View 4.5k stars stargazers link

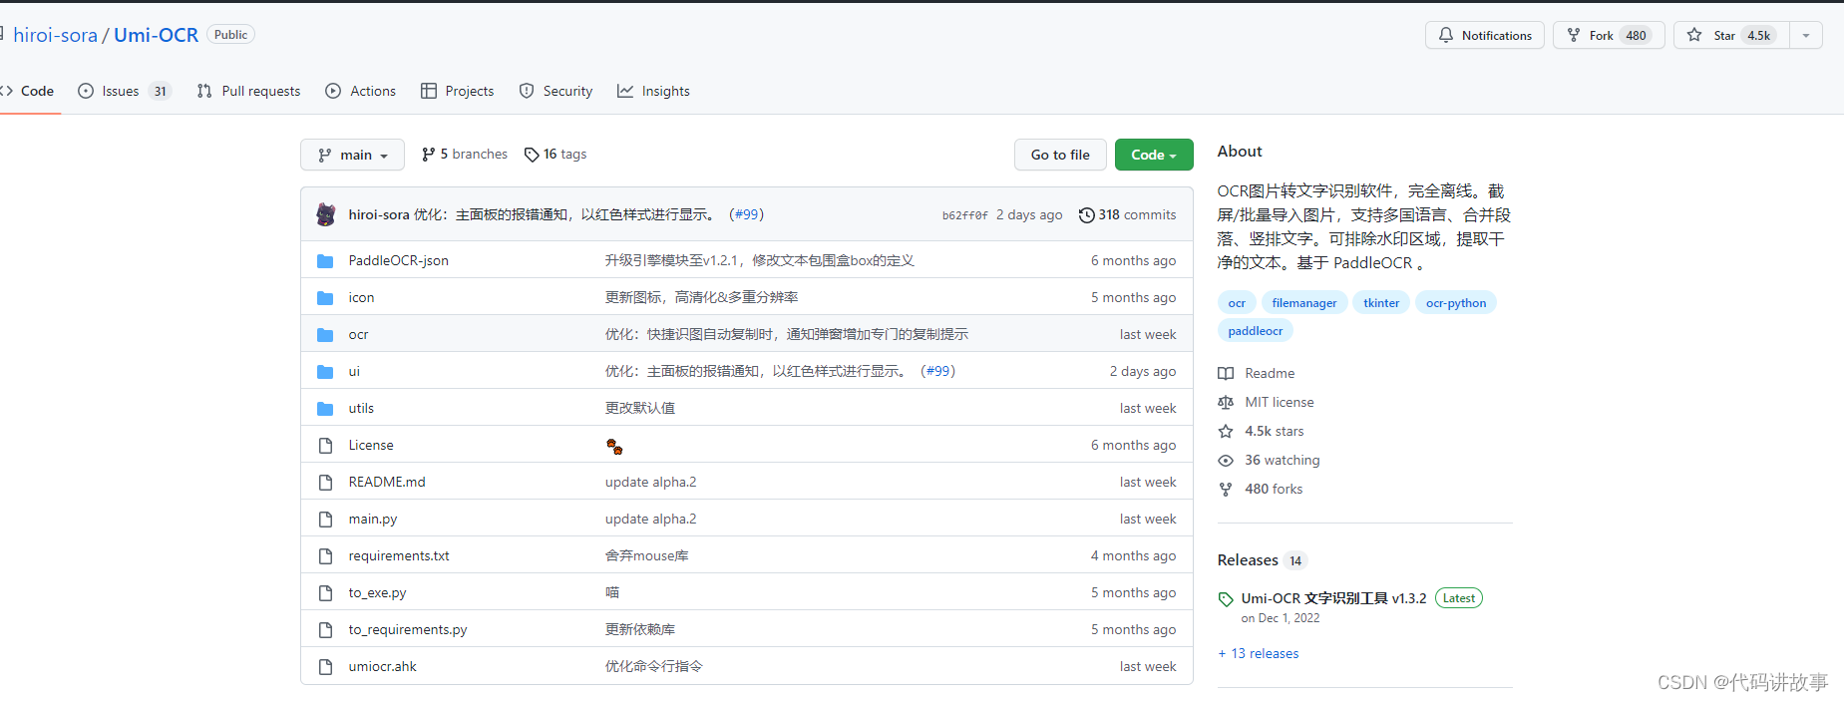tap(1262, 431)
